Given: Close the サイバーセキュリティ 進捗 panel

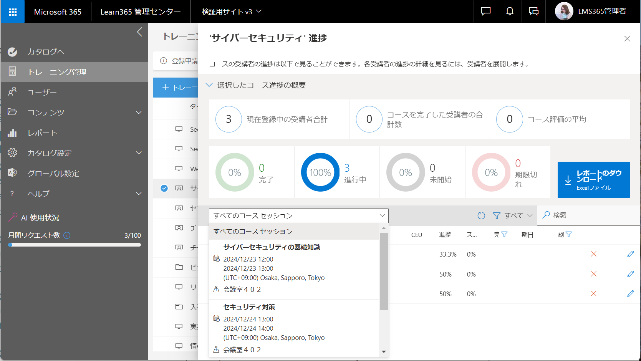Looking at the screenshot, I should point(627,39).
